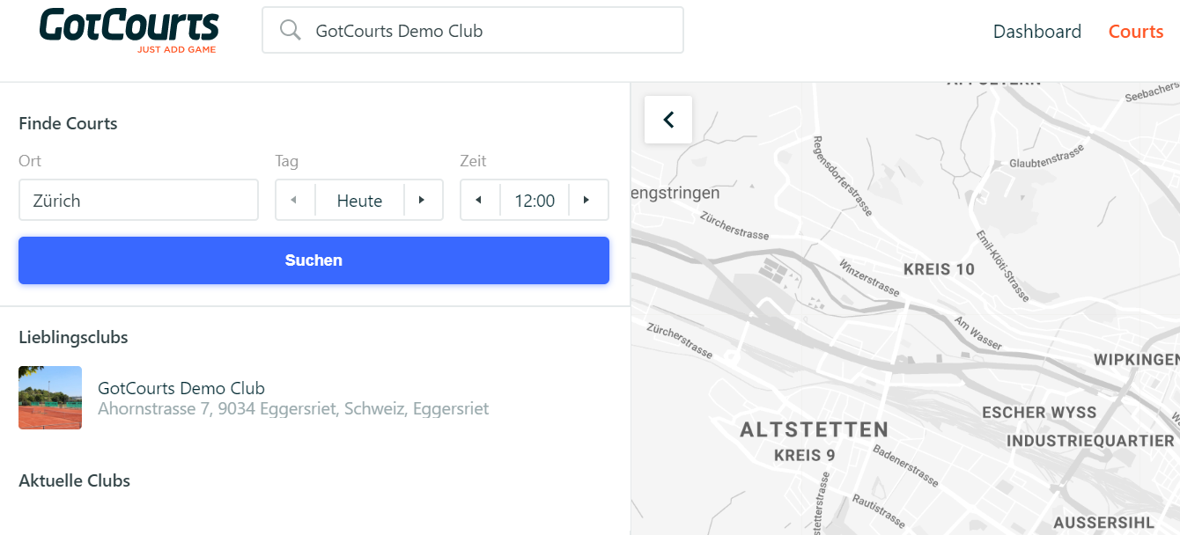Open the Heute day selector
The height and width of the screenshot is (535, 1180).
point(359,201)
